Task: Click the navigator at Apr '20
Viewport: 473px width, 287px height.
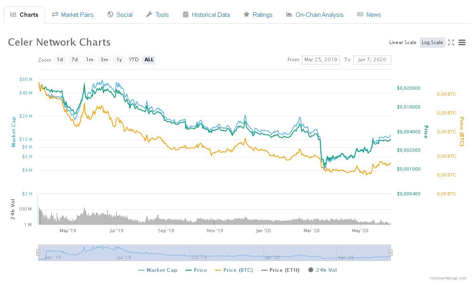Action: [x=346, y=257]
